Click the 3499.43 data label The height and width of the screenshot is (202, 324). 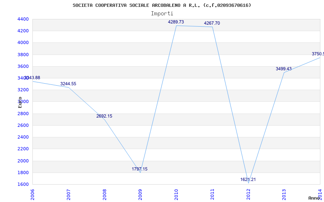(283, 69)
